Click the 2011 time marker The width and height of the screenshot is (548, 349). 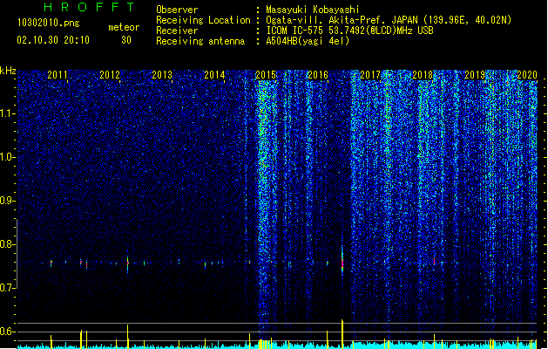58,75
